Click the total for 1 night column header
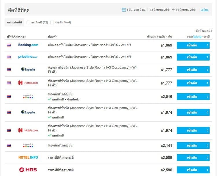217x176 pixels. click(x=159, y=37)
